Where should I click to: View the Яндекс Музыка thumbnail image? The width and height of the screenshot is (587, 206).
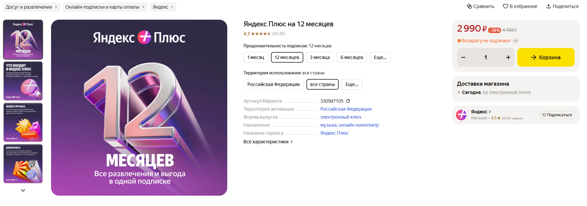[x=23, y=122]
